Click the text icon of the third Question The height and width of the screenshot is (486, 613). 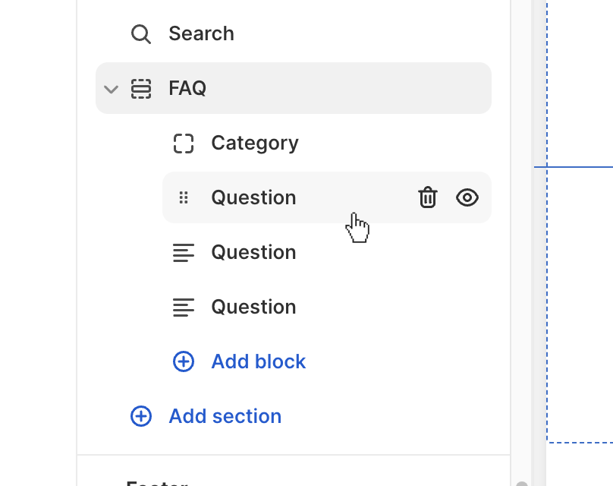[x=184, y=308]
